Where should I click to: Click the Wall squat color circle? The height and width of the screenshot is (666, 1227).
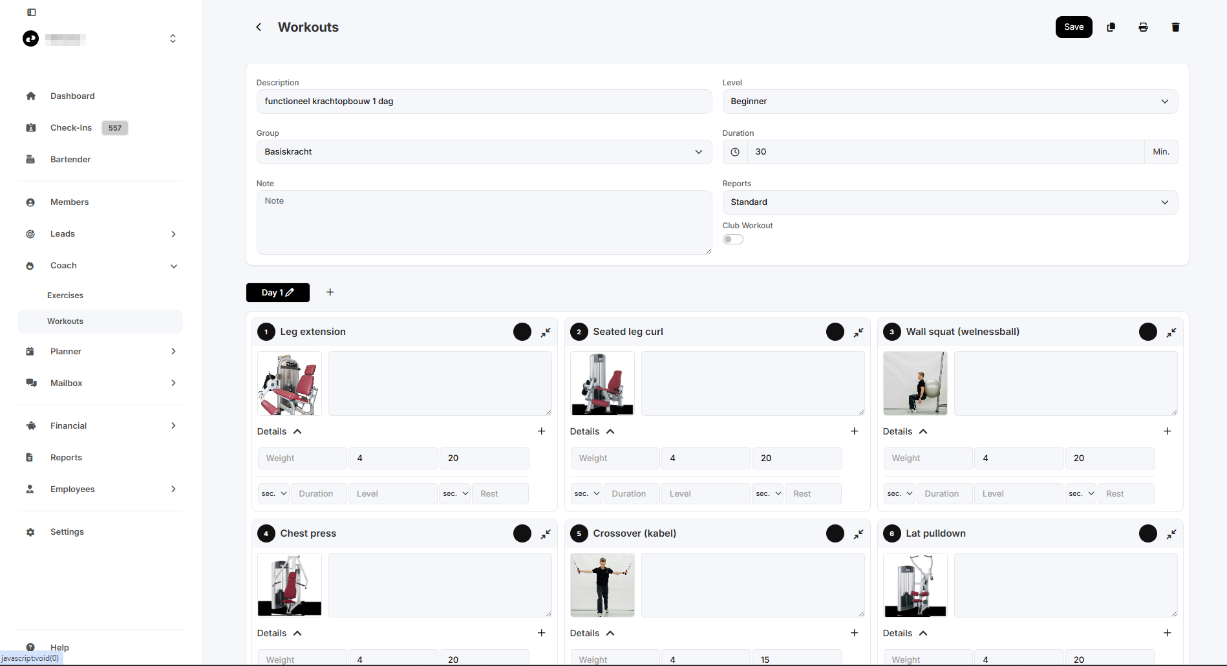[1148, 332]
